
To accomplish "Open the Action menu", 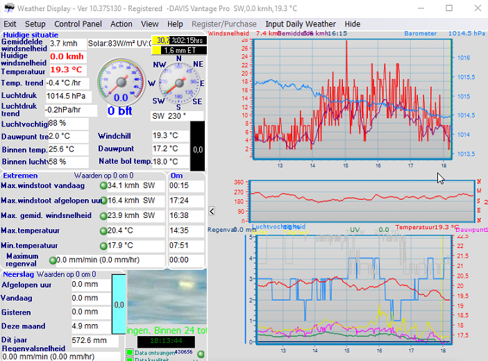I will (121, 24).
